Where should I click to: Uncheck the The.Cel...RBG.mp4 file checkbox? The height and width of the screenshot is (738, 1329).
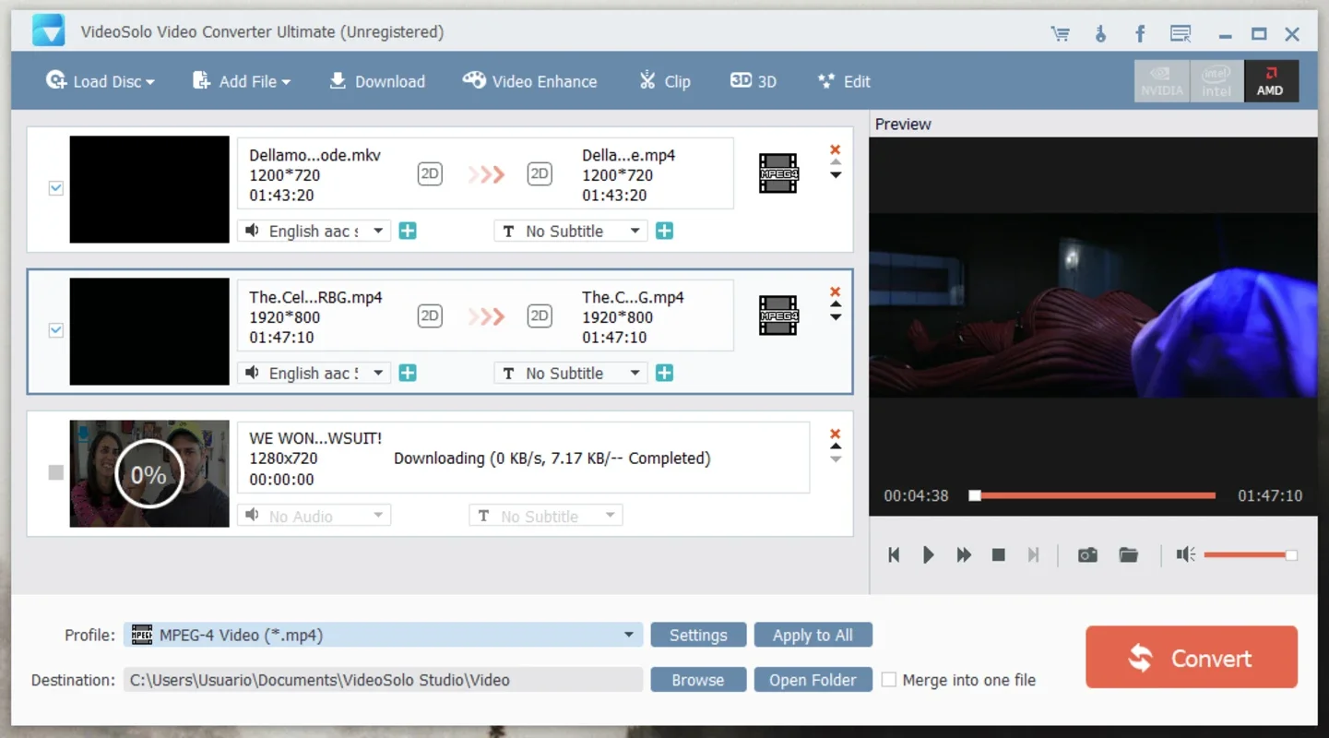pos(56,330)
